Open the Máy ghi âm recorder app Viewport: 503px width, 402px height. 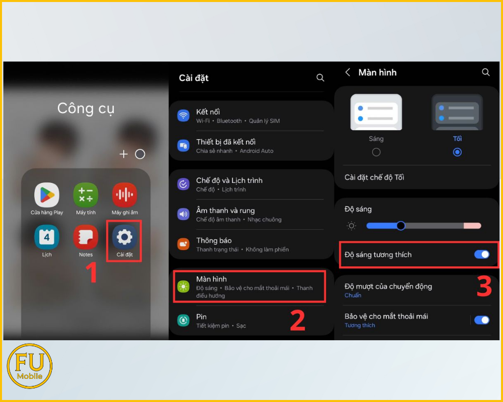coord(124,195)
